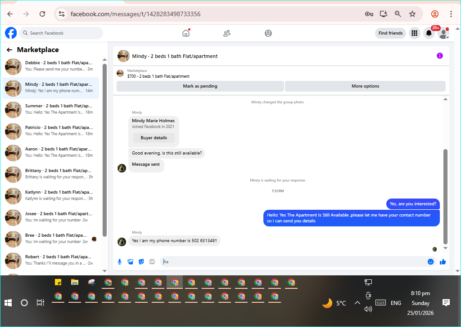Open volume control in system tray

click(x=368, y=309)
